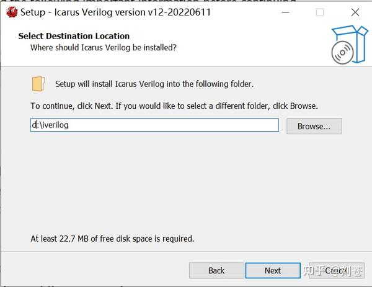The height and width of the screenshot is (287, 372).
Task: Close the Setup window
Action: pos(355,12)
